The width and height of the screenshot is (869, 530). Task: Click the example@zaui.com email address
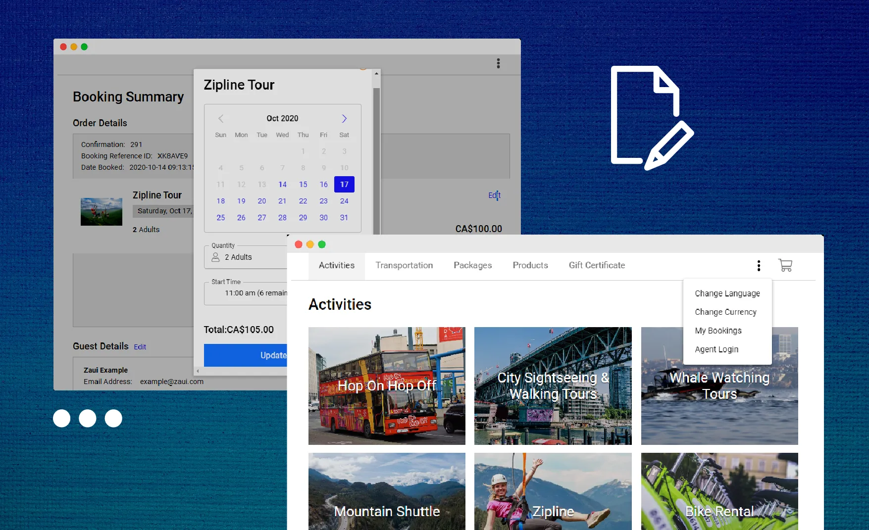coord(172,382)
